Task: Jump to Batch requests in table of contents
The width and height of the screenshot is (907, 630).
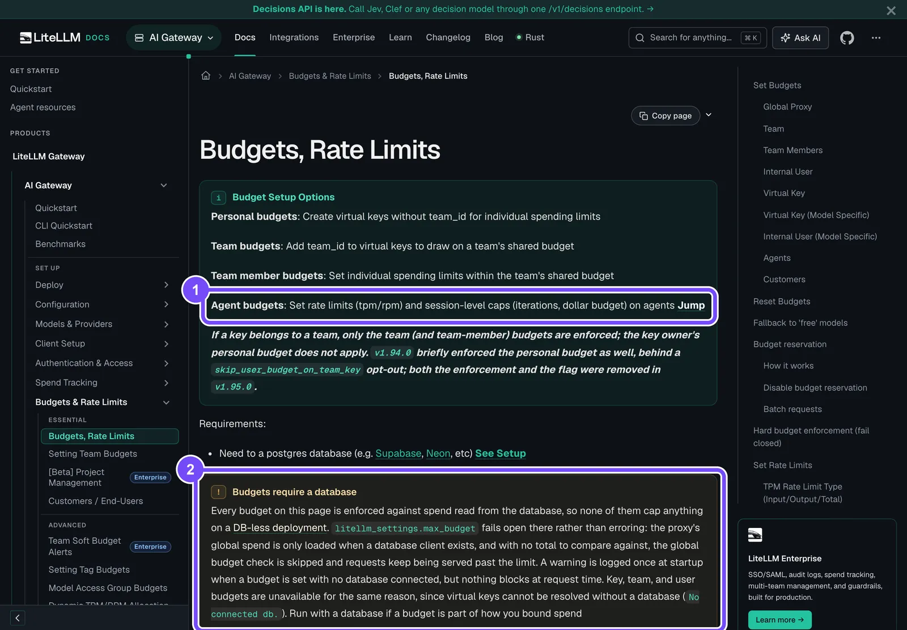Action: [792, 409]
